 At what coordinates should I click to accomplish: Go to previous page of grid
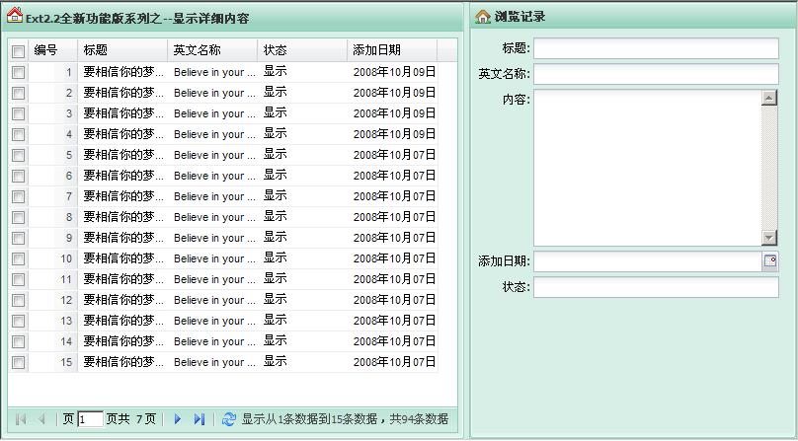coord(41,419)
